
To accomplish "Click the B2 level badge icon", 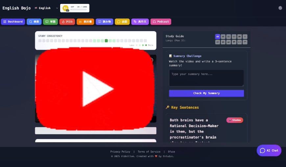I will pos(65,8).
